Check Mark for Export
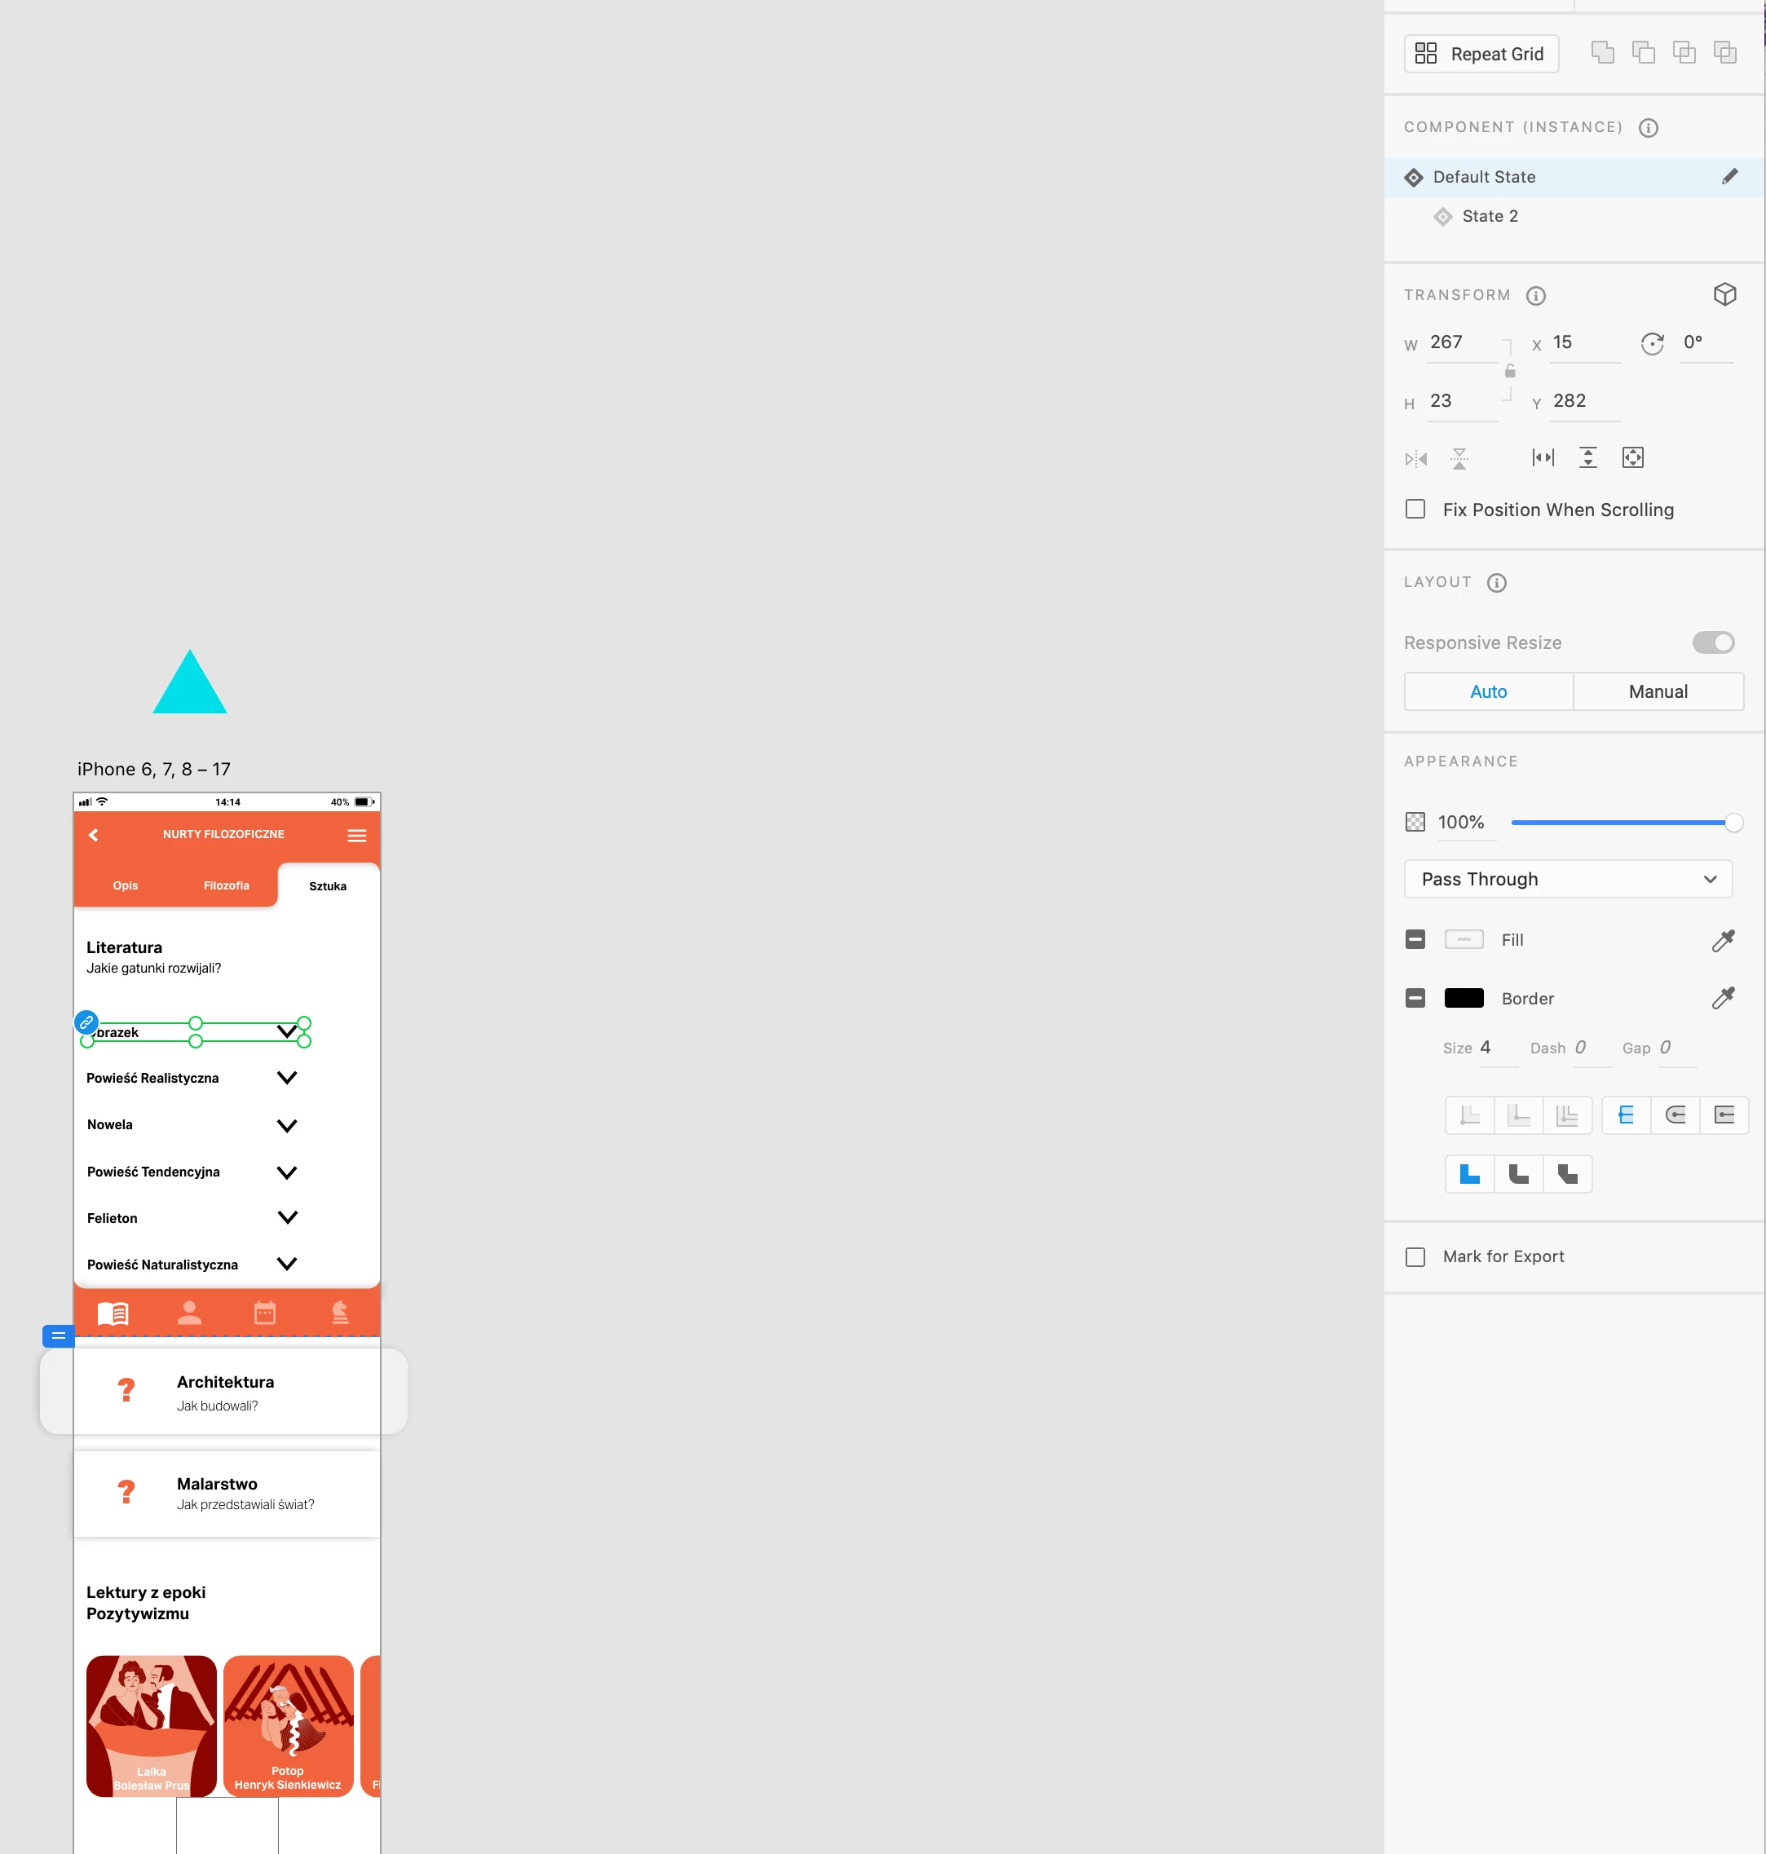 coord(1415,1256)
